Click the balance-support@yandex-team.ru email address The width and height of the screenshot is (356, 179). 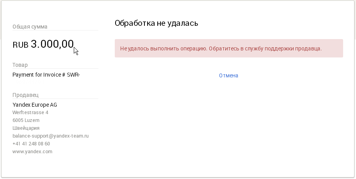[51, 136]
